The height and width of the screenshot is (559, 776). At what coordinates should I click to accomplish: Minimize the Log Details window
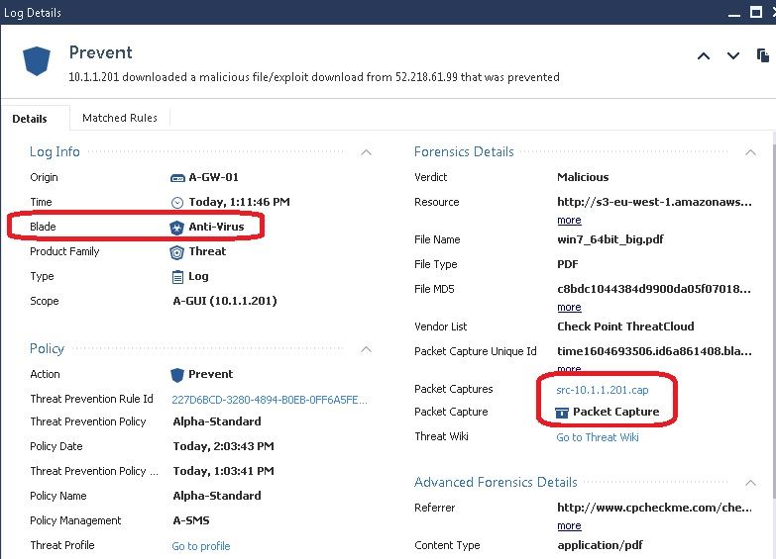click(734, 15)
